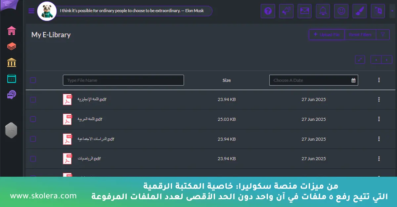Click the Reset Filters button

tap(360, 35)
